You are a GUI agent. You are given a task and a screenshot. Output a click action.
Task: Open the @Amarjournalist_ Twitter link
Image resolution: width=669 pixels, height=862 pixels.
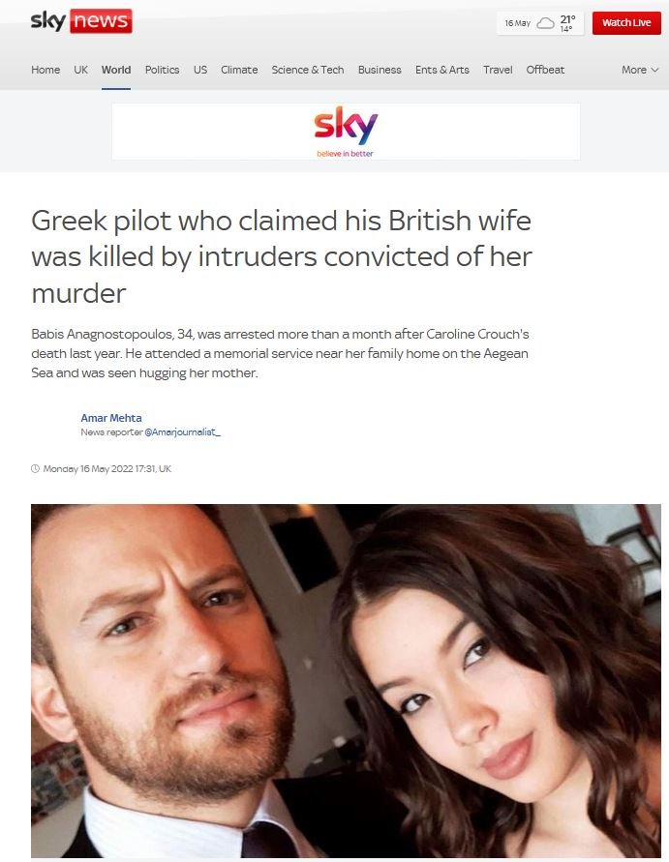(183, 432)
